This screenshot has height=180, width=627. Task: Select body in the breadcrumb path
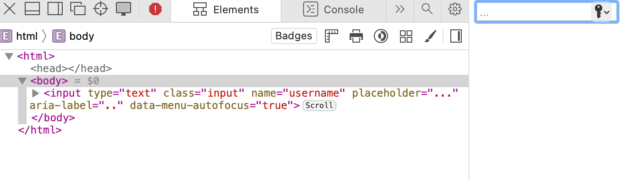[82, 36]
